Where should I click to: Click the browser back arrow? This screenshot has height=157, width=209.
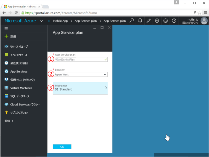point(4,13)
